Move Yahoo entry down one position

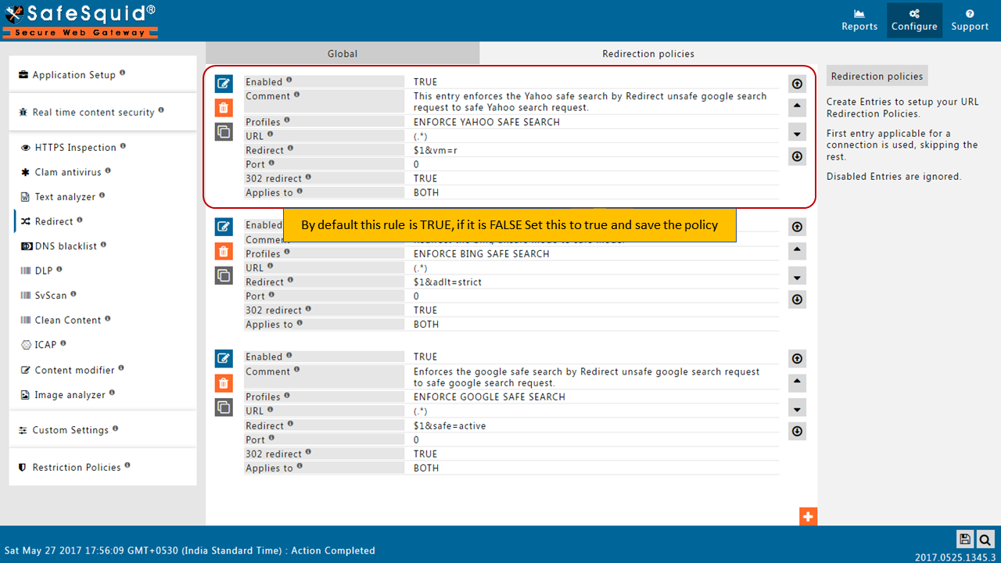(797, 134)
